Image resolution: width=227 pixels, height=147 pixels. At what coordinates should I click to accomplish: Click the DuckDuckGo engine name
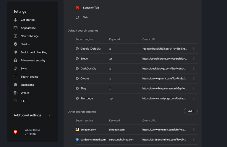88,68
